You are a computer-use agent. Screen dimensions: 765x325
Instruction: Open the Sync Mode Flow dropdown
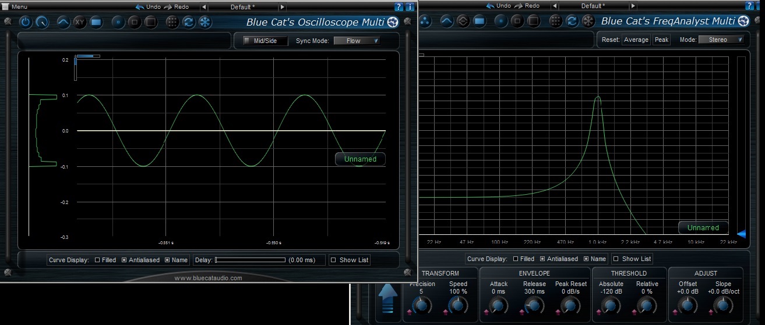[357, 41]
